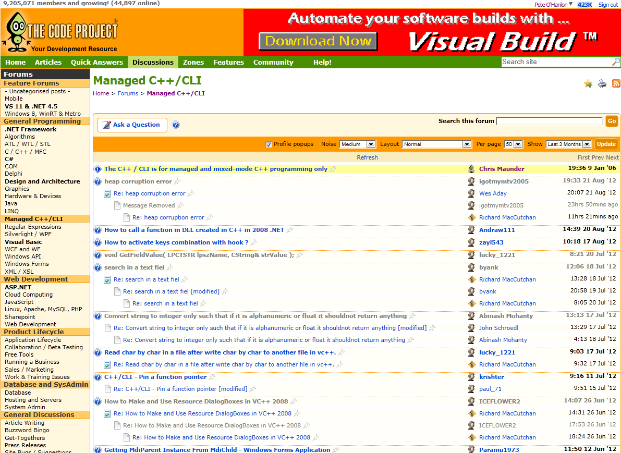Viewport: 621px width, 453px height.
Task: Click the help question mark beside Ask a Question
Action: pos(176,125)
